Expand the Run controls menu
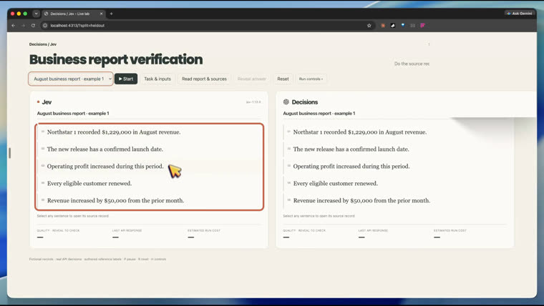The image size is (544, 306). (x=311, y=79)
